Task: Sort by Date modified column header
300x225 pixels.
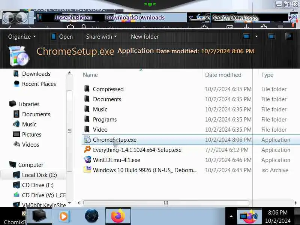Action: pos(223,75)
